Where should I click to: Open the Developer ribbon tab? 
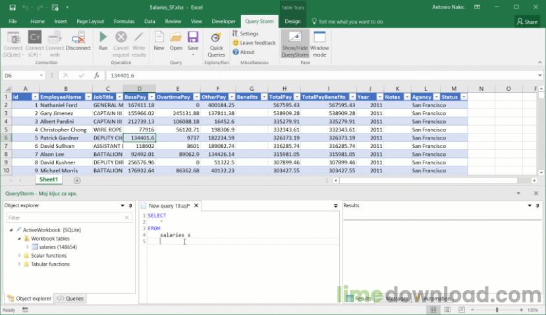point(223,22)
